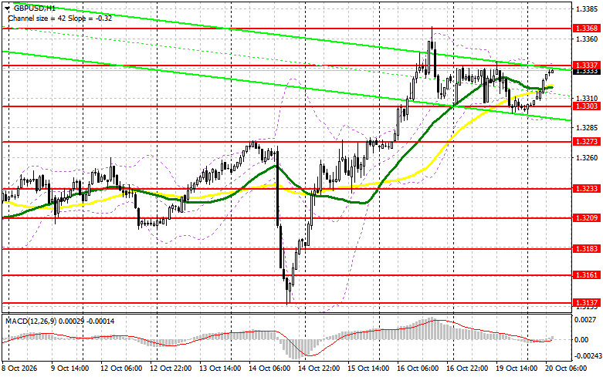Select the 1.3273 price level label
The height and width of the screenshot is (377, 603).
pyautogui.click(x=587, y=142)
